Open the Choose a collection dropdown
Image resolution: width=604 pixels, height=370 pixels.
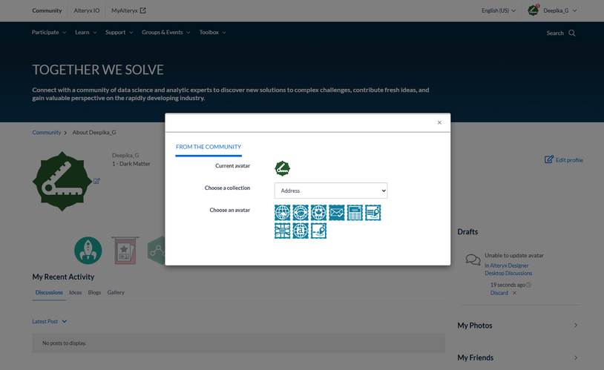(x=331, y=191)
